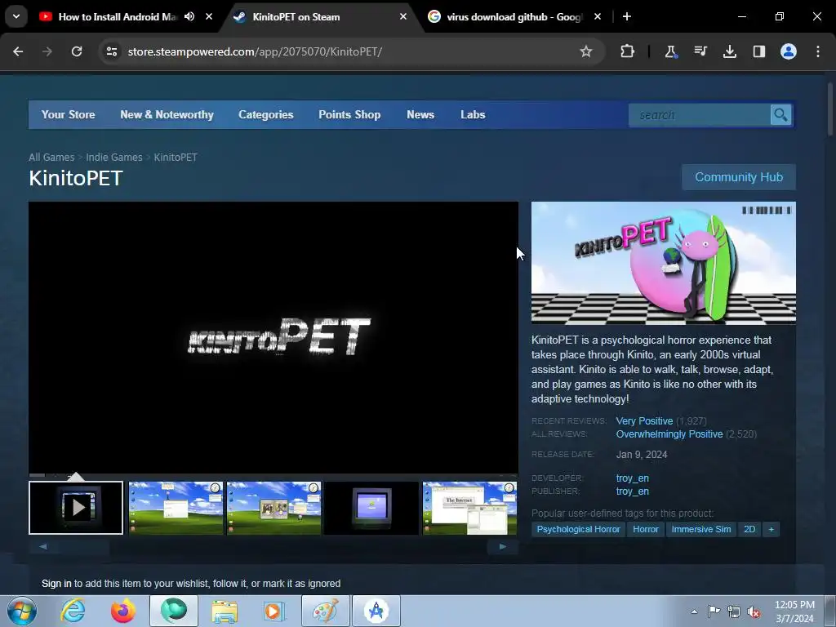Open the browser profile avatar
Image resolution: width=836 pixels, height=627 pixels.
[x=789, y=51]
